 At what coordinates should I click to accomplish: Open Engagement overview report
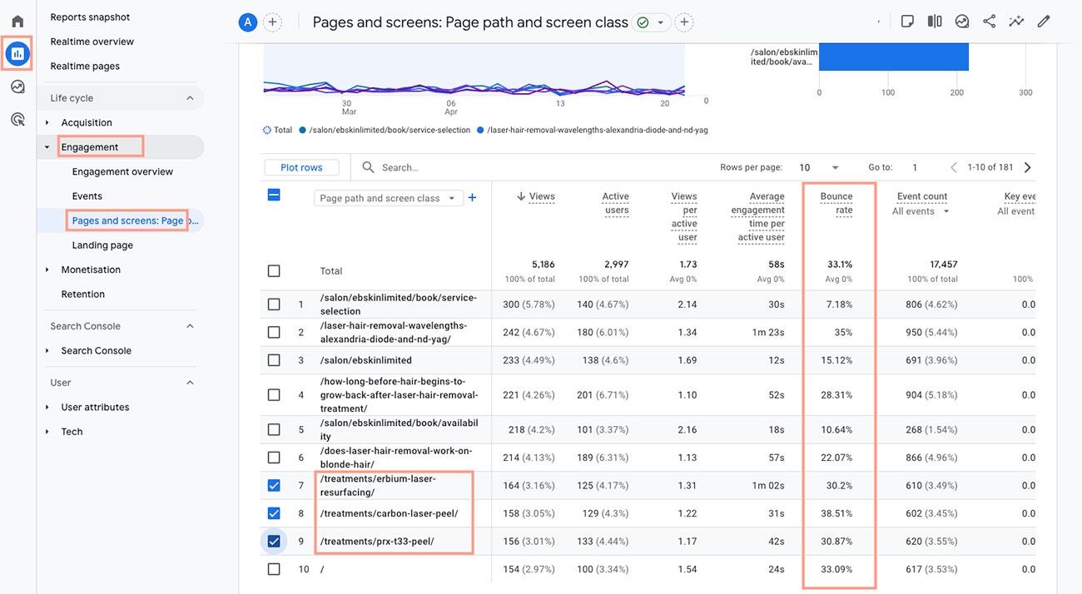122,171
